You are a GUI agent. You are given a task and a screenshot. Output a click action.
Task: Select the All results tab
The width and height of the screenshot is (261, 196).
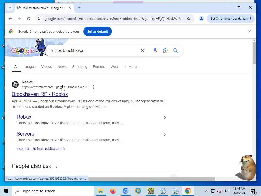[16, 67]
